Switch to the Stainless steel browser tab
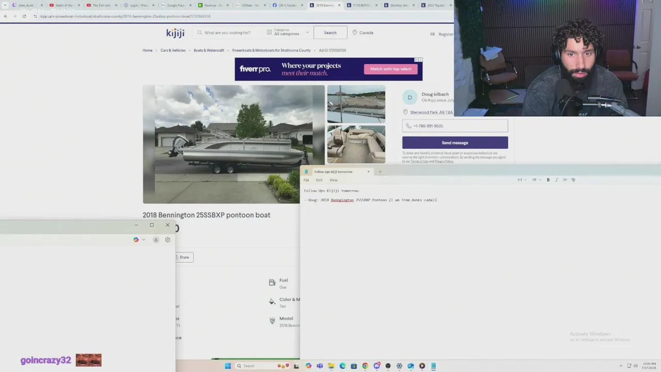The width and height of the screenshot is (661, 372). coord(399,5)
